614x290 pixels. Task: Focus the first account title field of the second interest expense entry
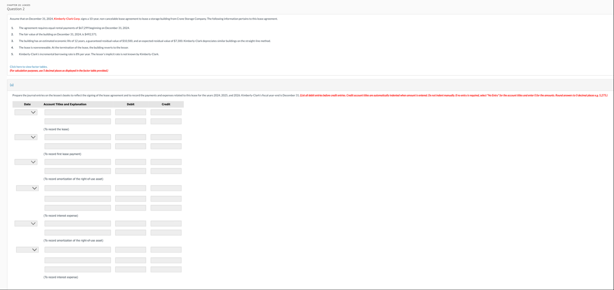77,250
